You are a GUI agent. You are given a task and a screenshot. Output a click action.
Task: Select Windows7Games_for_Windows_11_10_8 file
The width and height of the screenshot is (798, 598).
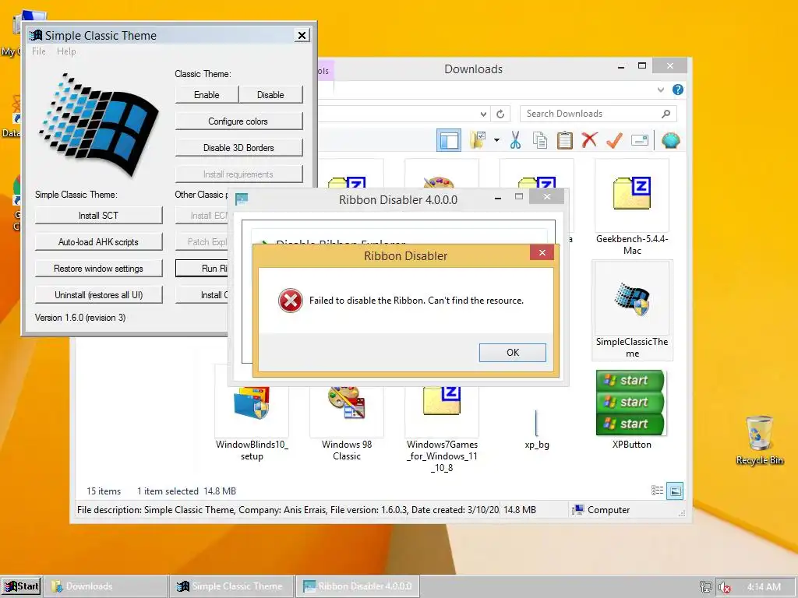point(442,427)
